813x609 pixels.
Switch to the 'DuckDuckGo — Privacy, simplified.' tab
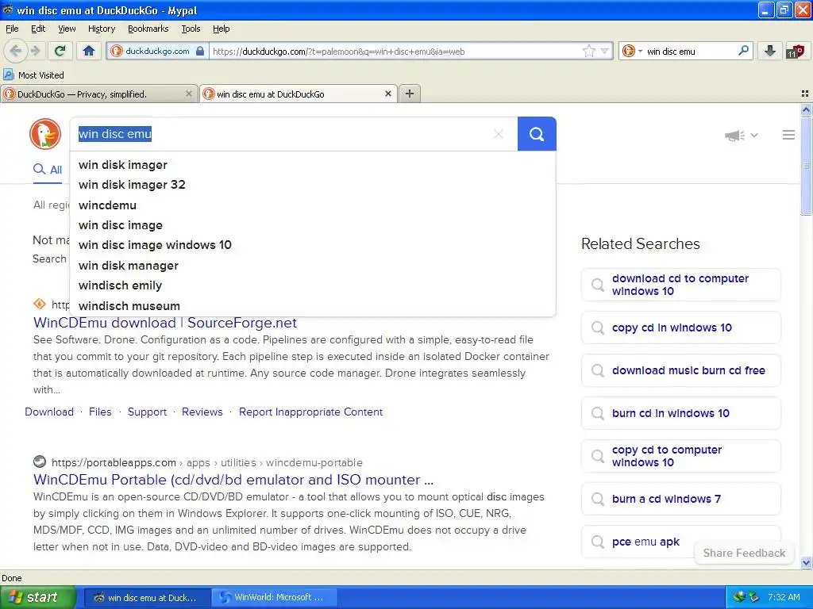(99, 94)
